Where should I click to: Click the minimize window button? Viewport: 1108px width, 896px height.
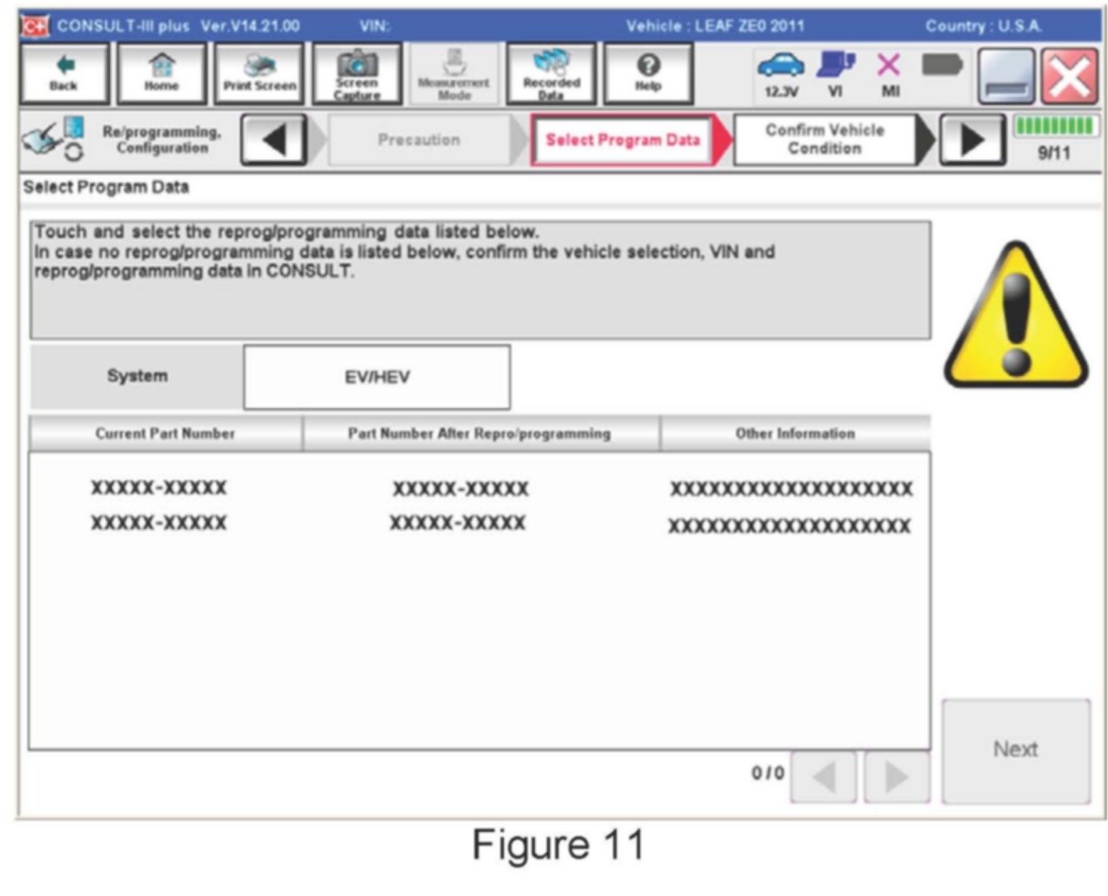(x=1006, y=77)
